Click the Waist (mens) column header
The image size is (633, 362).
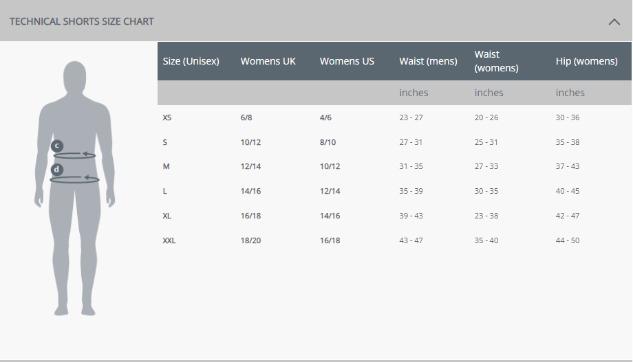pos(428,61)
